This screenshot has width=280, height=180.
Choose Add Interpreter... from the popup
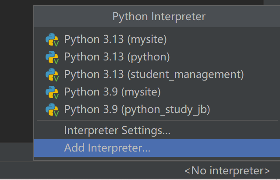[x=107, y=148]
